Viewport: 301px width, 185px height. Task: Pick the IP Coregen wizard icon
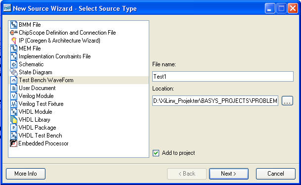tap(14, 41)
